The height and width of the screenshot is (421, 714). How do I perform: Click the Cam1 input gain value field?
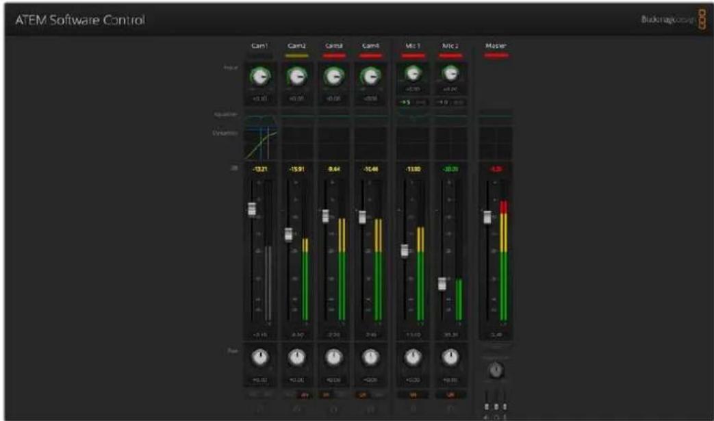260,99
